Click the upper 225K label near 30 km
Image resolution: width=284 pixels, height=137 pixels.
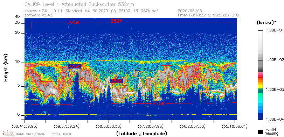click(74, 22)
